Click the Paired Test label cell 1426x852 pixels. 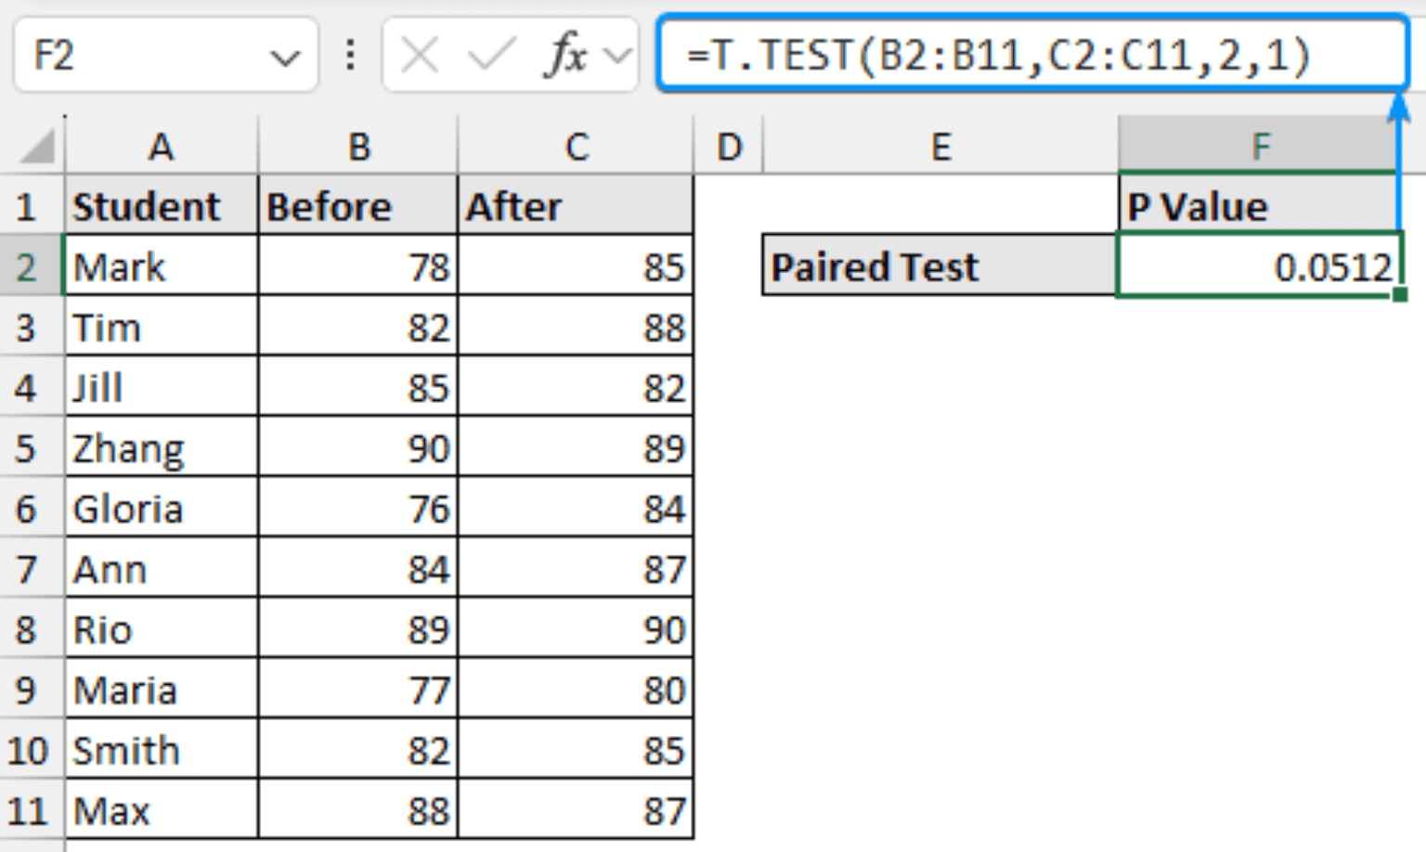pyautogui.click(x=938, y=267)
